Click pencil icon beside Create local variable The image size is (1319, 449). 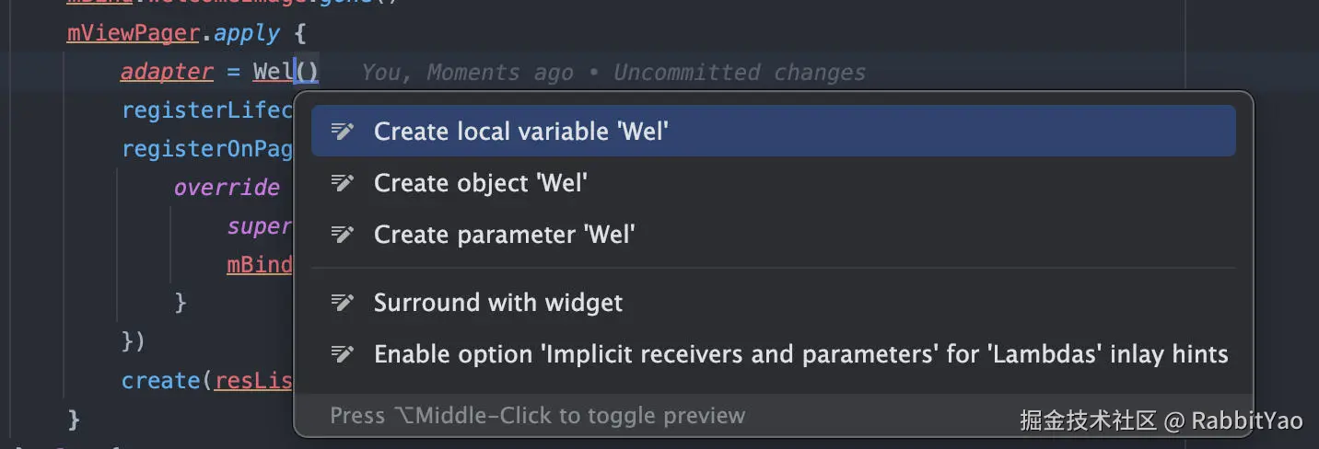343,132
